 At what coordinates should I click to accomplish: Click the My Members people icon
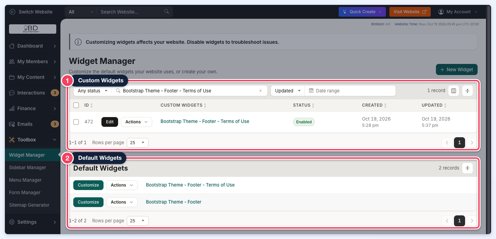coord(12,61)
